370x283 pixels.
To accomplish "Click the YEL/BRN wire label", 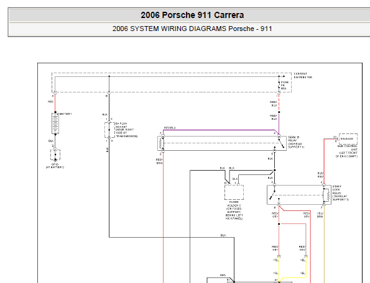I will pos(320,215).
